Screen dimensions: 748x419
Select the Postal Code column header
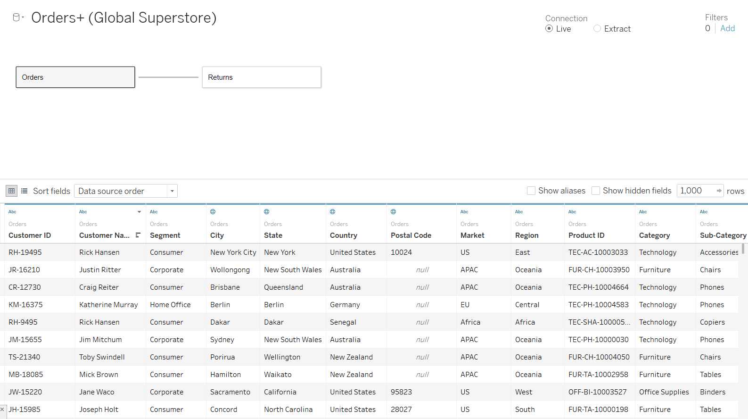pos(411,235)
